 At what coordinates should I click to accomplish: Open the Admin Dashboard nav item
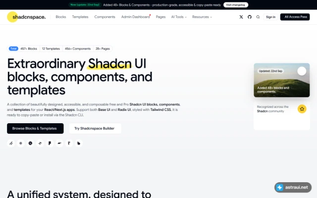pyautogui.click(x=135, y=17)
